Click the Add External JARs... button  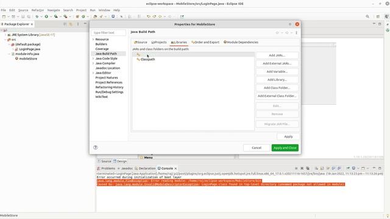pos(277,63)
